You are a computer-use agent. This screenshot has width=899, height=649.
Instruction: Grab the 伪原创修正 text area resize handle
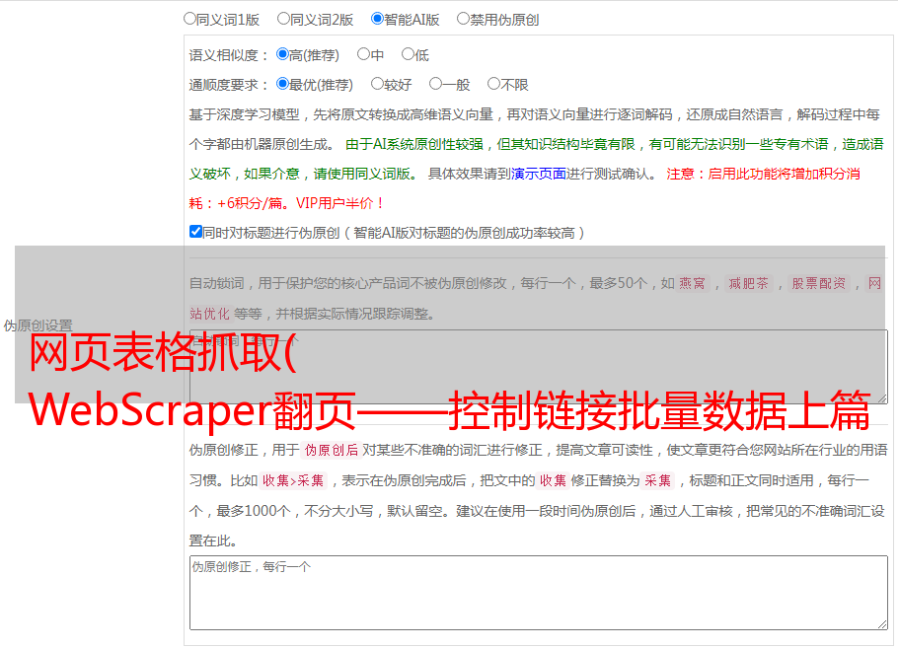click(882, 624)
